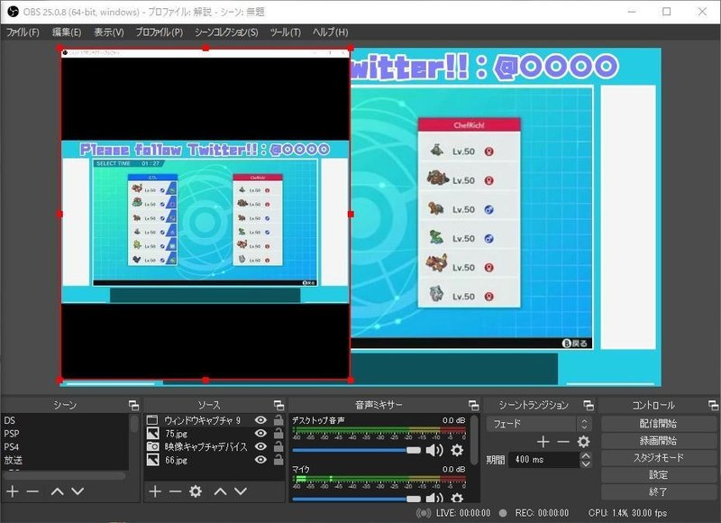This screenshot has height=523, width=721.
Task: Open the 表示(V) menu
Action: tap(108, 32)
